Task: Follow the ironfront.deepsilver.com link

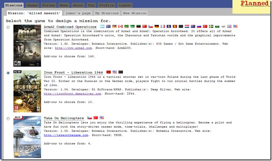Action: coord(72,94)
